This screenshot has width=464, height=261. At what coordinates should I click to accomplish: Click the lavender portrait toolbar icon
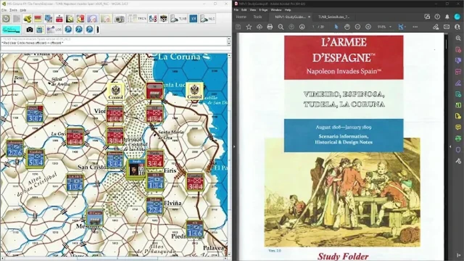click(x=92, y=18)
